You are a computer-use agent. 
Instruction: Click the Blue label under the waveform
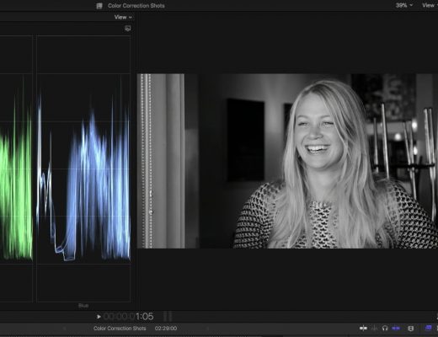pos(83,306)
